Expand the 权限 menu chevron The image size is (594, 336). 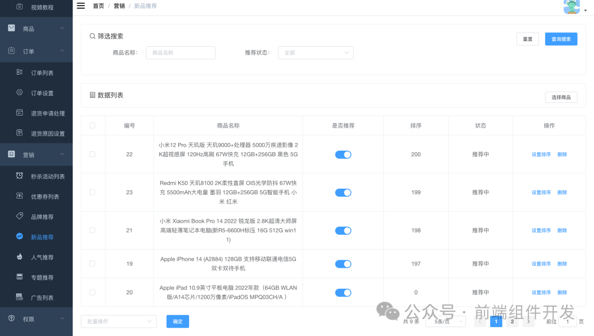pos(62,318)
